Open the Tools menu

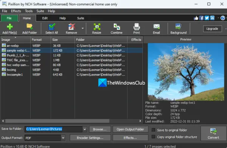point(29,11)
